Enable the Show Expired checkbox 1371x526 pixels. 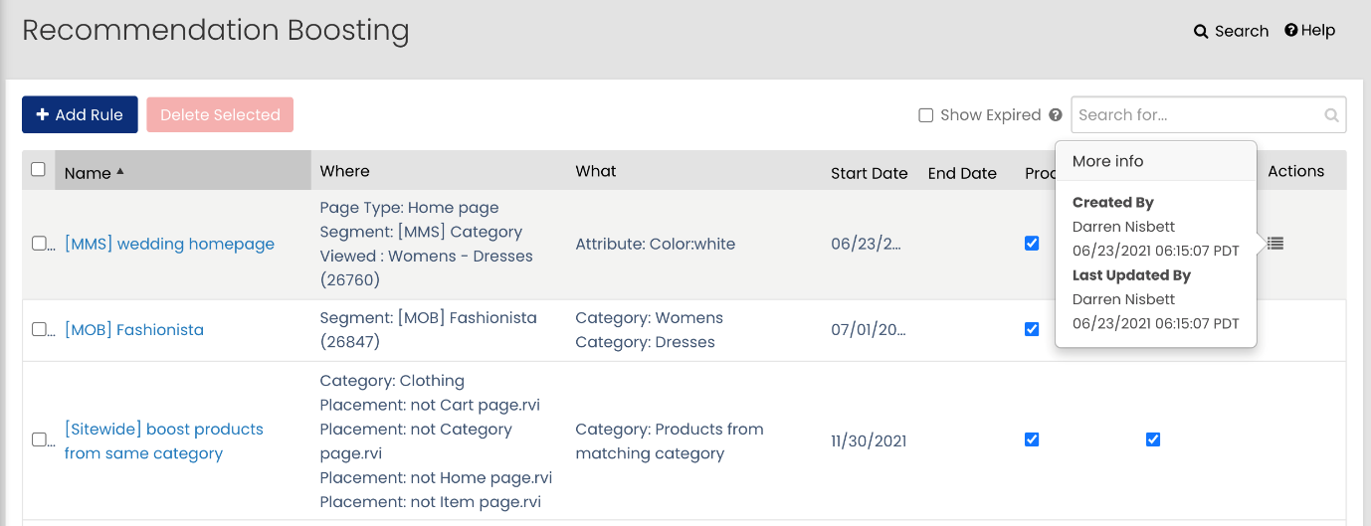[926, 115]
